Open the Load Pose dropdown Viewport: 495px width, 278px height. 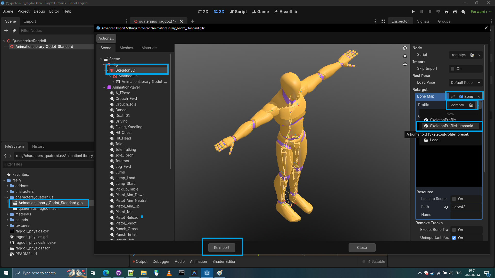coord(465,83)
